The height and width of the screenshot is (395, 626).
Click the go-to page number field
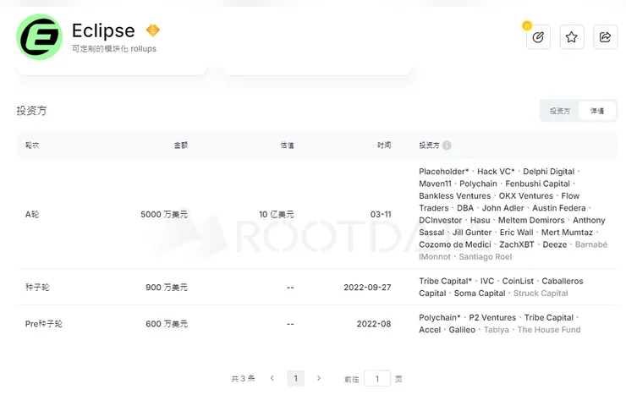(377, 379)
